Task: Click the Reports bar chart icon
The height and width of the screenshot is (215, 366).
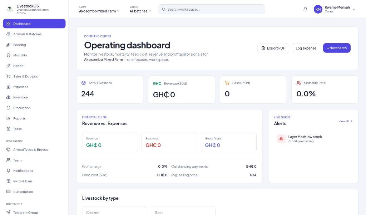Action: [x=9, y=118]
